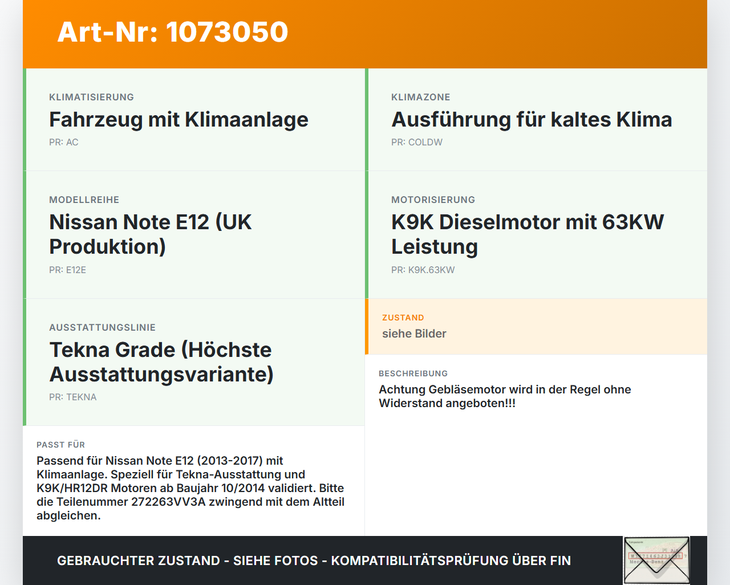
Task: Click the 'GEBRAUCHTER ZUSTAND - SIEHE FOTOS' footer text
Action: [x=314, y=560]
